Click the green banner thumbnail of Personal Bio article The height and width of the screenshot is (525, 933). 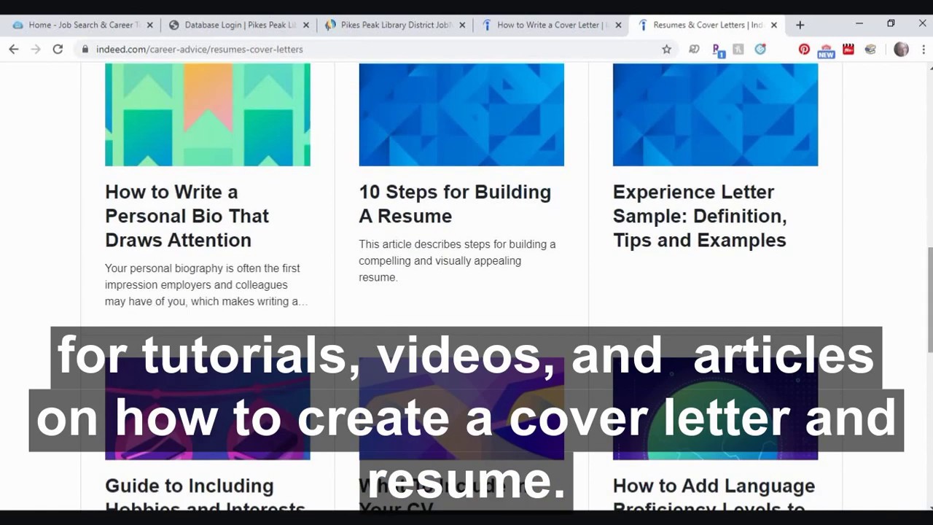click(208, 114)
